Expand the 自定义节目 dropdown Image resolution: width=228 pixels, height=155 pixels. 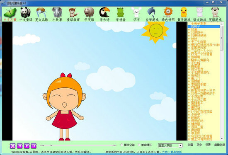point(180,145)
